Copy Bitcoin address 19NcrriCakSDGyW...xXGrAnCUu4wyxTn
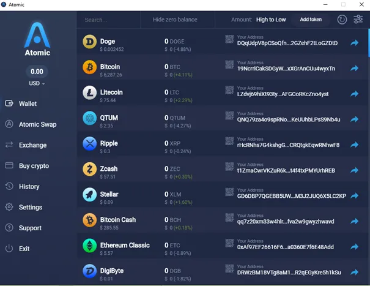370x286 pixels. pos(286,69)
